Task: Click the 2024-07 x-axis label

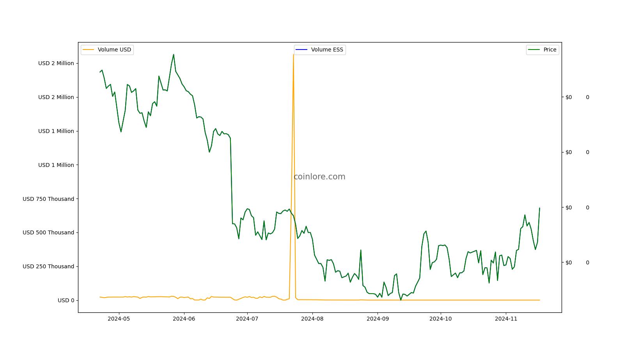Action: point(247,319)
